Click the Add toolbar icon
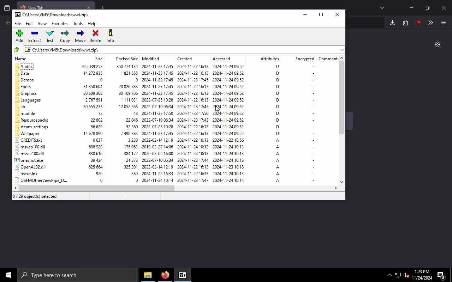The height and width of the screenshot is (282, 452). 19,33
